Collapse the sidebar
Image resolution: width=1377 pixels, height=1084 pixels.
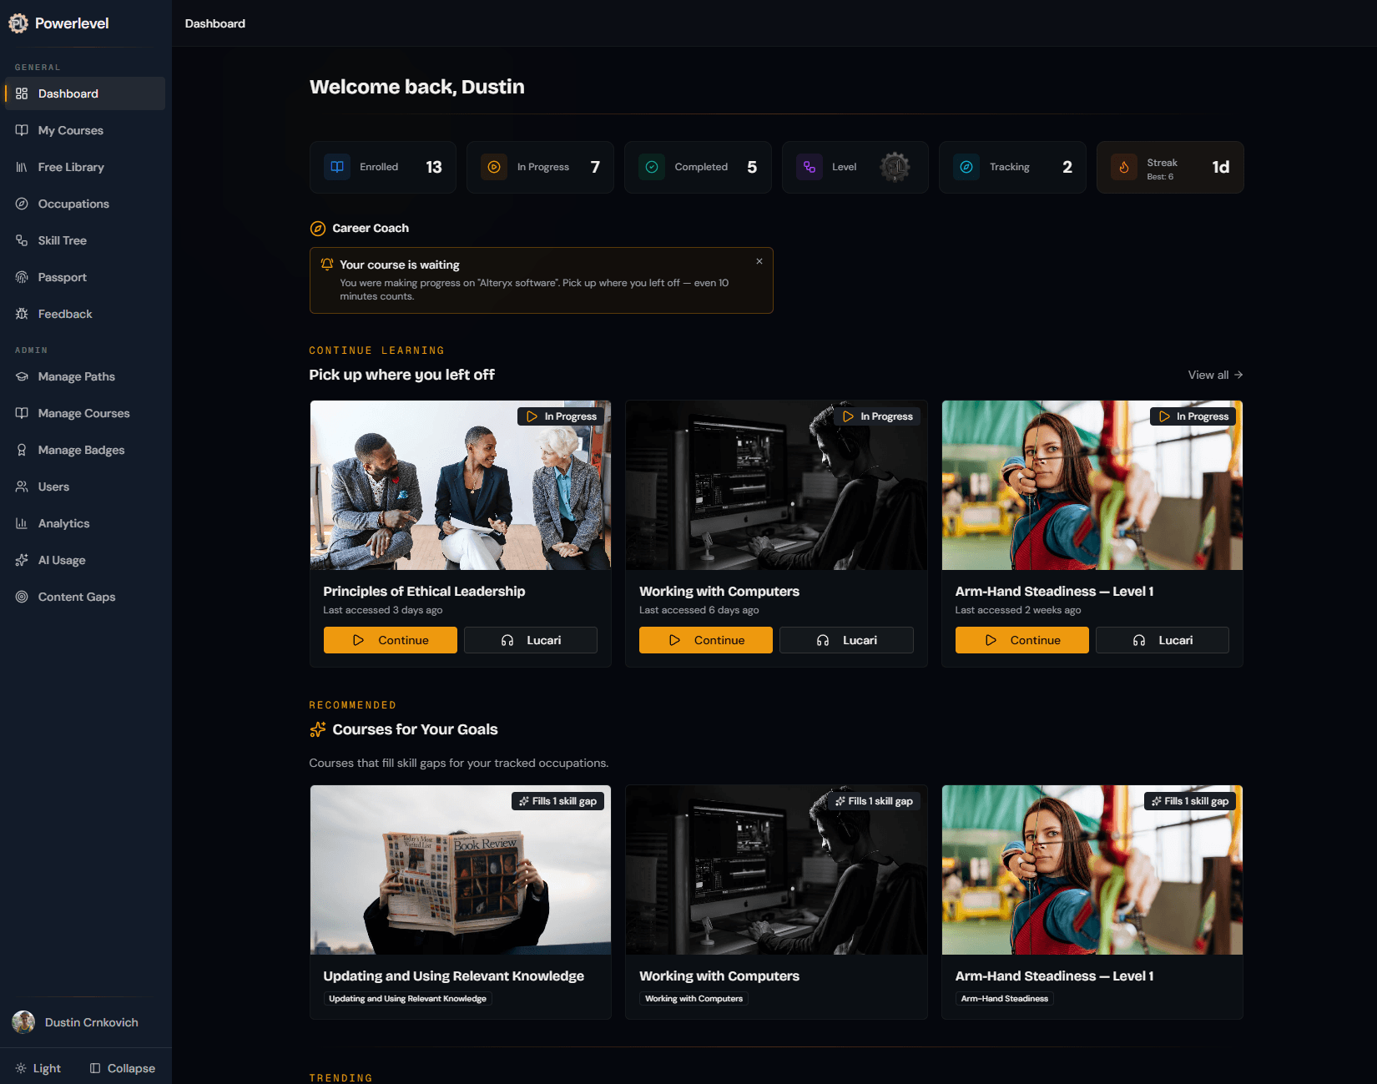[123, 1068]
